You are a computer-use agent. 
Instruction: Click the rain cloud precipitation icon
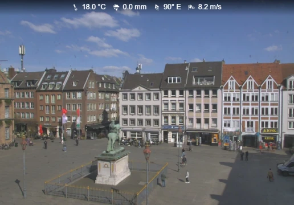click(116, 7)
